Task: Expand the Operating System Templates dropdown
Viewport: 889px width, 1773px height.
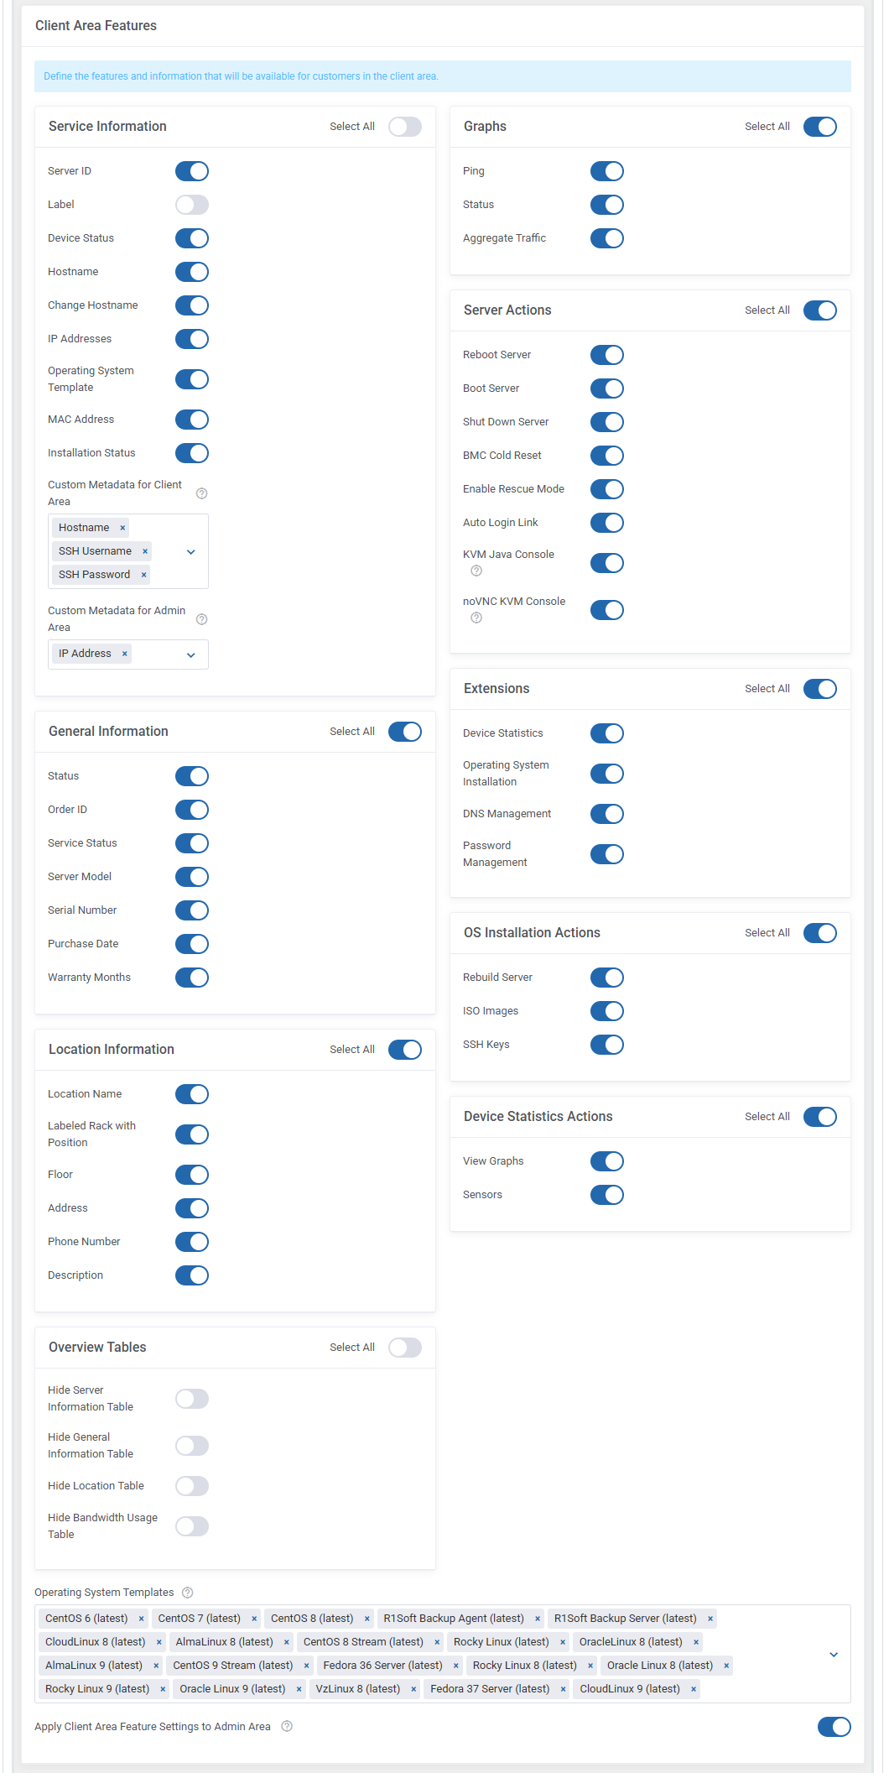Action: coord(834,1655)
